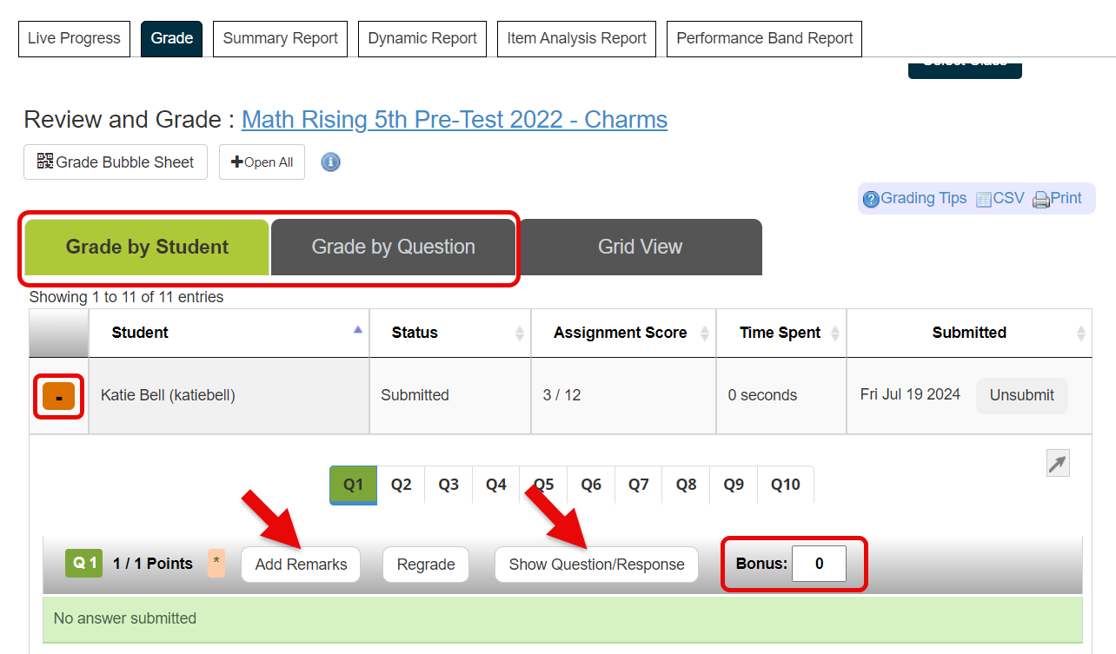Switch to Grade by Student view
The height and width of the screenshot is (654, 1116).
coord(147,248)
